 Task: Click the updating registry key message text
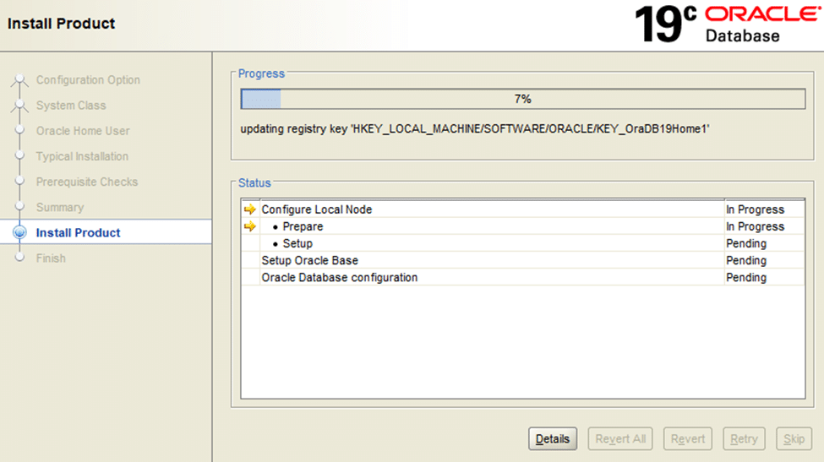[x=475, y=128]
